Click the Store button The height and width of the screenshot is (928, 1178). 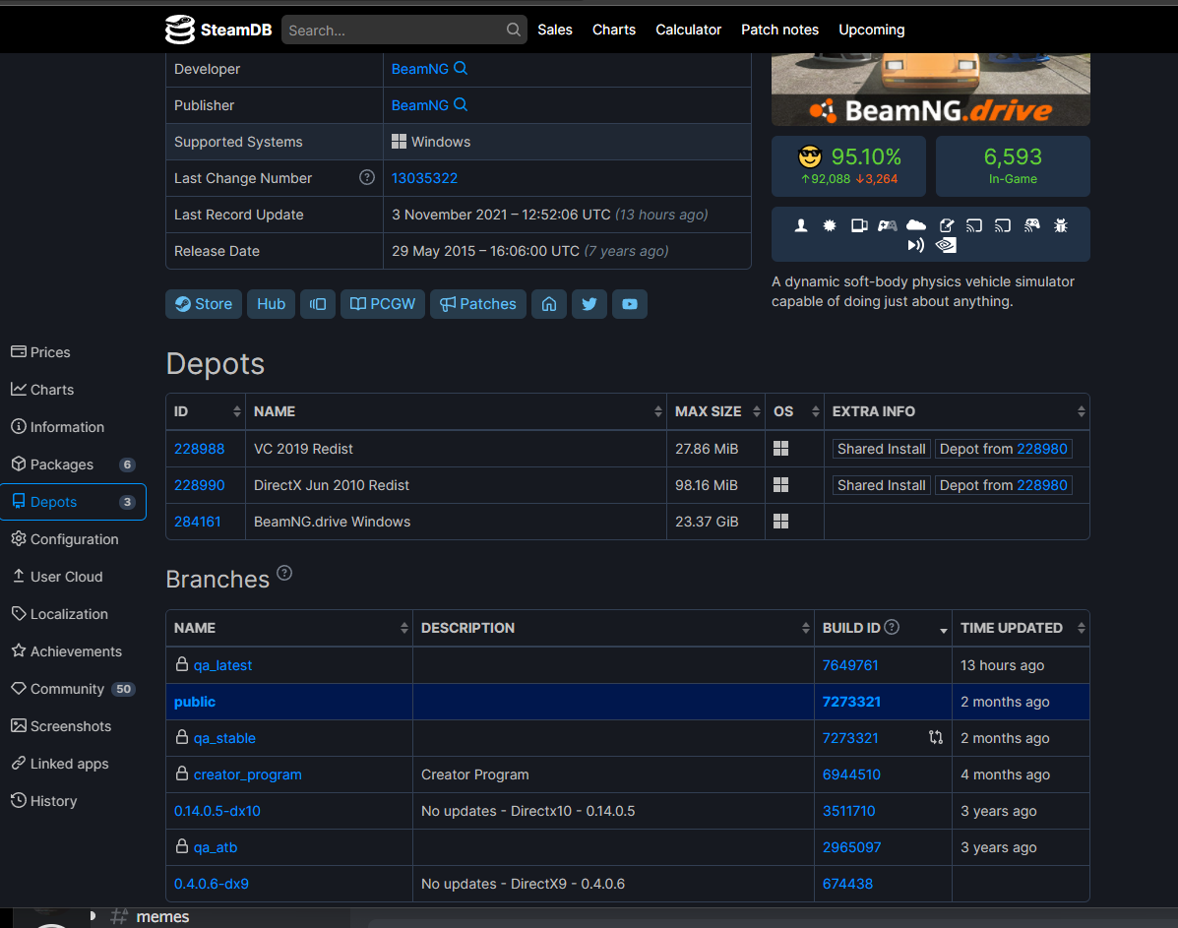[x=204, y=303]
